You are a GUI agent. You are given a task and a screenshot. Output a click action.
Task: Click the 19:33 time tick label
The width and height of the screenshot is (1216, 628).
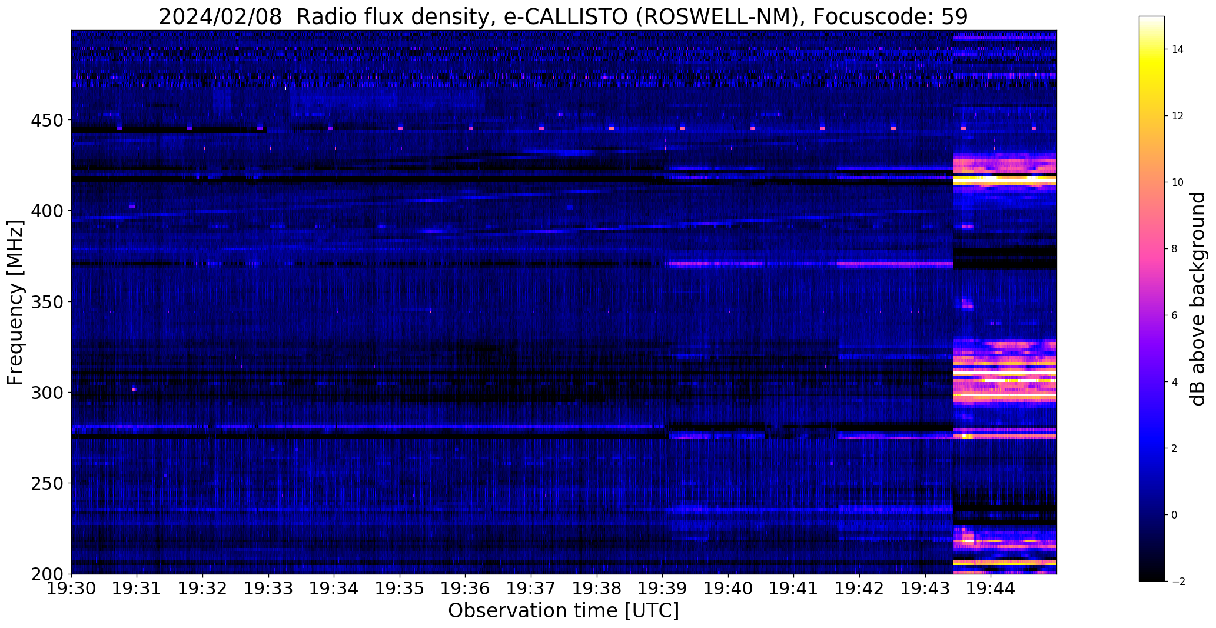269,588
